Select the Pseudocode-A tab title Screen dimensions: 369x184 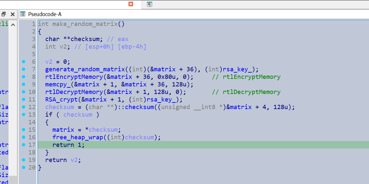click(45, 14)
